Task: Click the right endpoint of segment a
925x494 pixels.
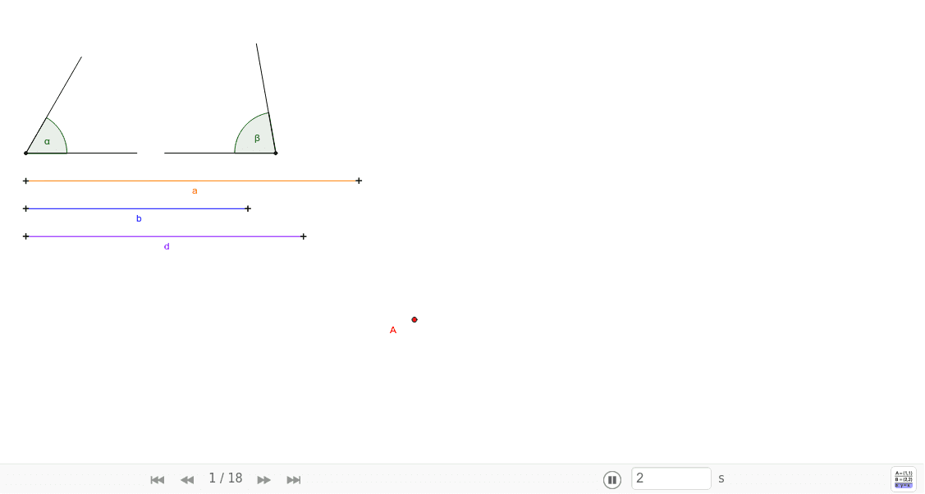Action: click(x=359, y=181)
